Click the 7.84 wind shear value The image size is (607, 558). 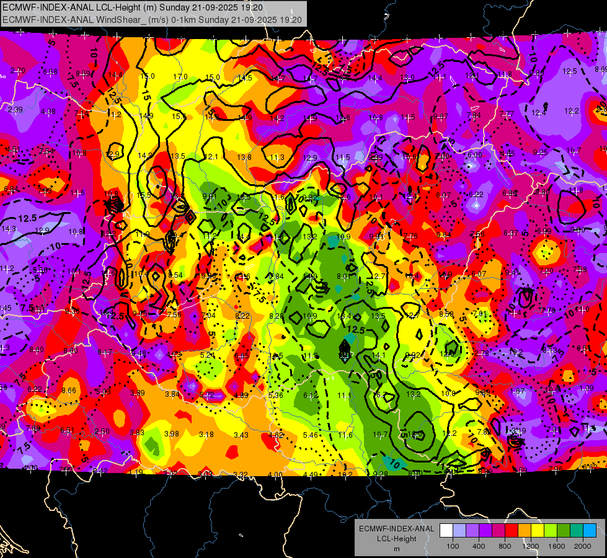[474, 115]
